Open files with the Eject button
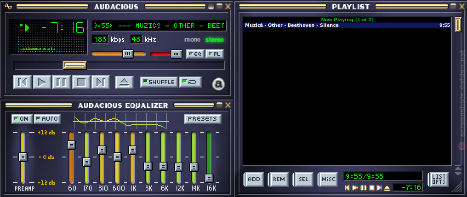Screen dimensions: 467x197 (124, 82)
